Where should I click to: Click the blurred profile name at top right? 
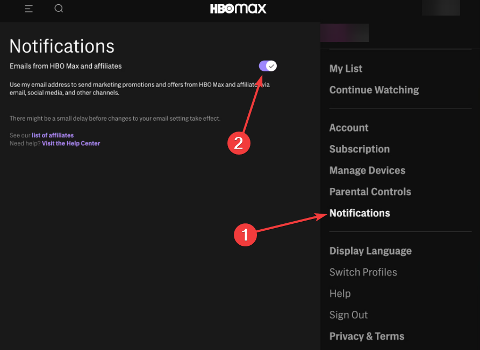[x=441, y=8]
